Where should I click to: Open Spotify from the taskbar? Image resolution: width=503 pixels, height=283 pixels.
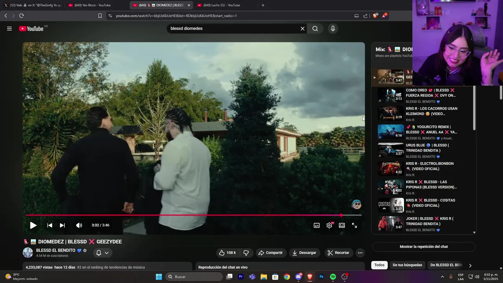(x=333, y=277)
